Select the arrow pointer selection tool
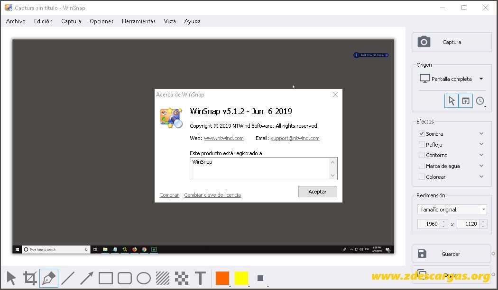The image size is (498, 290). tap(11, 278)
